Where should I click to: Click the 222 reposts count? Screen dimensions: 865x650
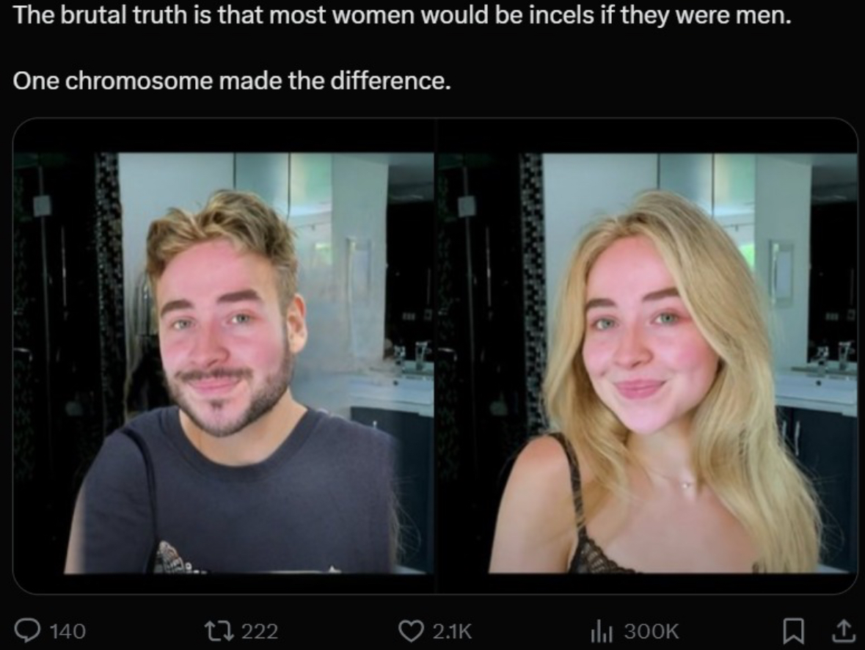coord(259,631)
